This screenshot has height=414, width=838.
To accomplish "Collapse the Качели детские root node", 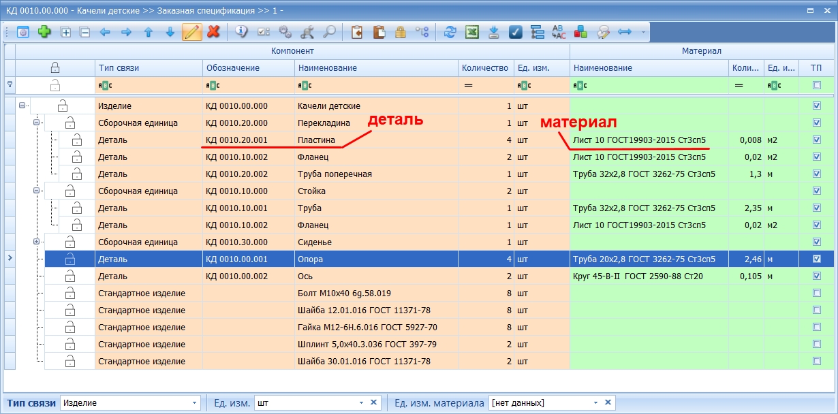I will click(22, 106).
